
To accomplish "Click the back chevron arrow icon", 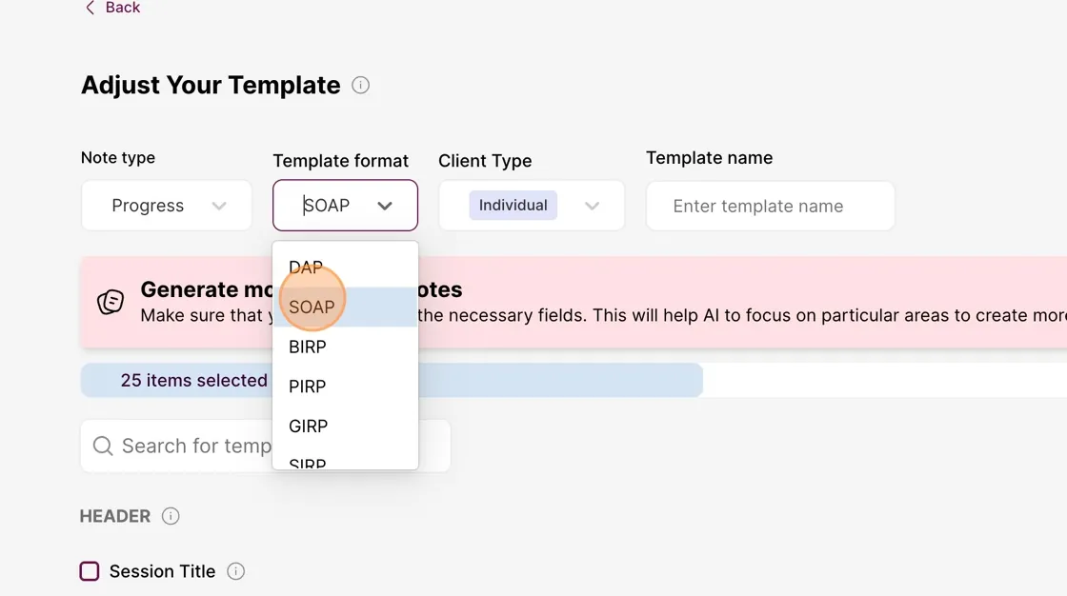I will coord(90,8).
